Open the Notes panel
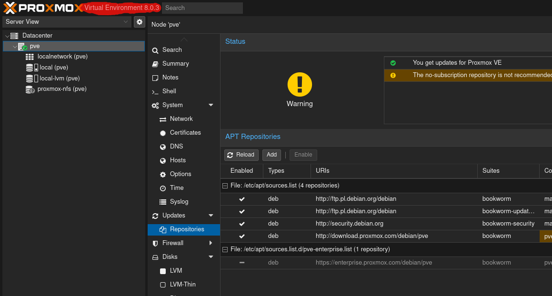The width and height of the screenshot is (552, 296). click(x=170, y=78)
